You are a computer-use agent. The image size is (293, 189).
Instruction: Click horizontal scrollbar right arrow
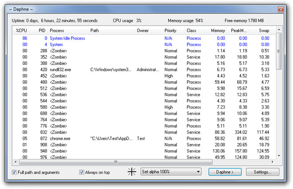(273, 162)
